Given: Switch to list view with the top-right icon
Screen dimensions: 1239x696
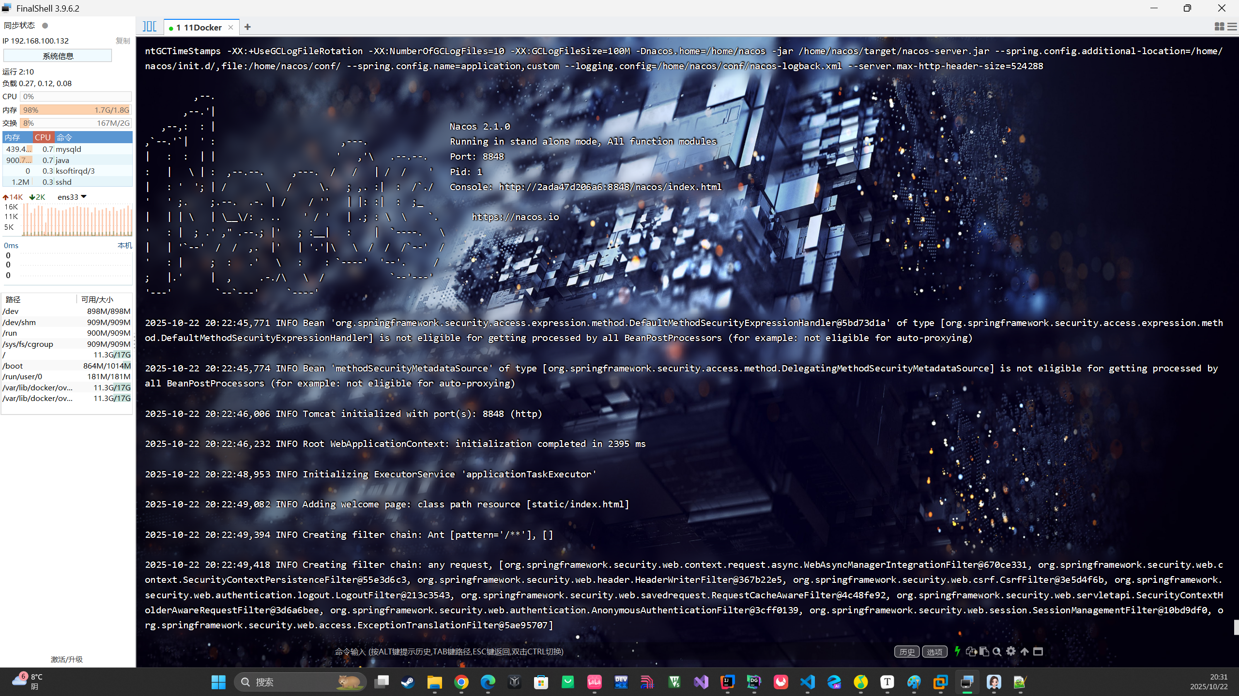Looking at the screenshot, I should 1232,27.
